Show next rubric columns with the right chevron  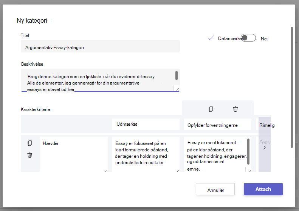[265, 148]
